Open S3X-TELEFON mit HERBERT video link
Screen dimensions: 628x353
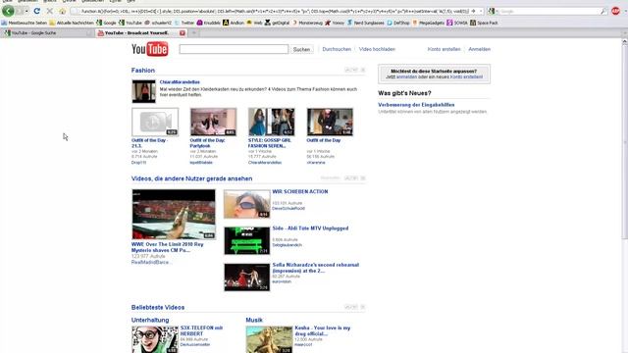201,330
